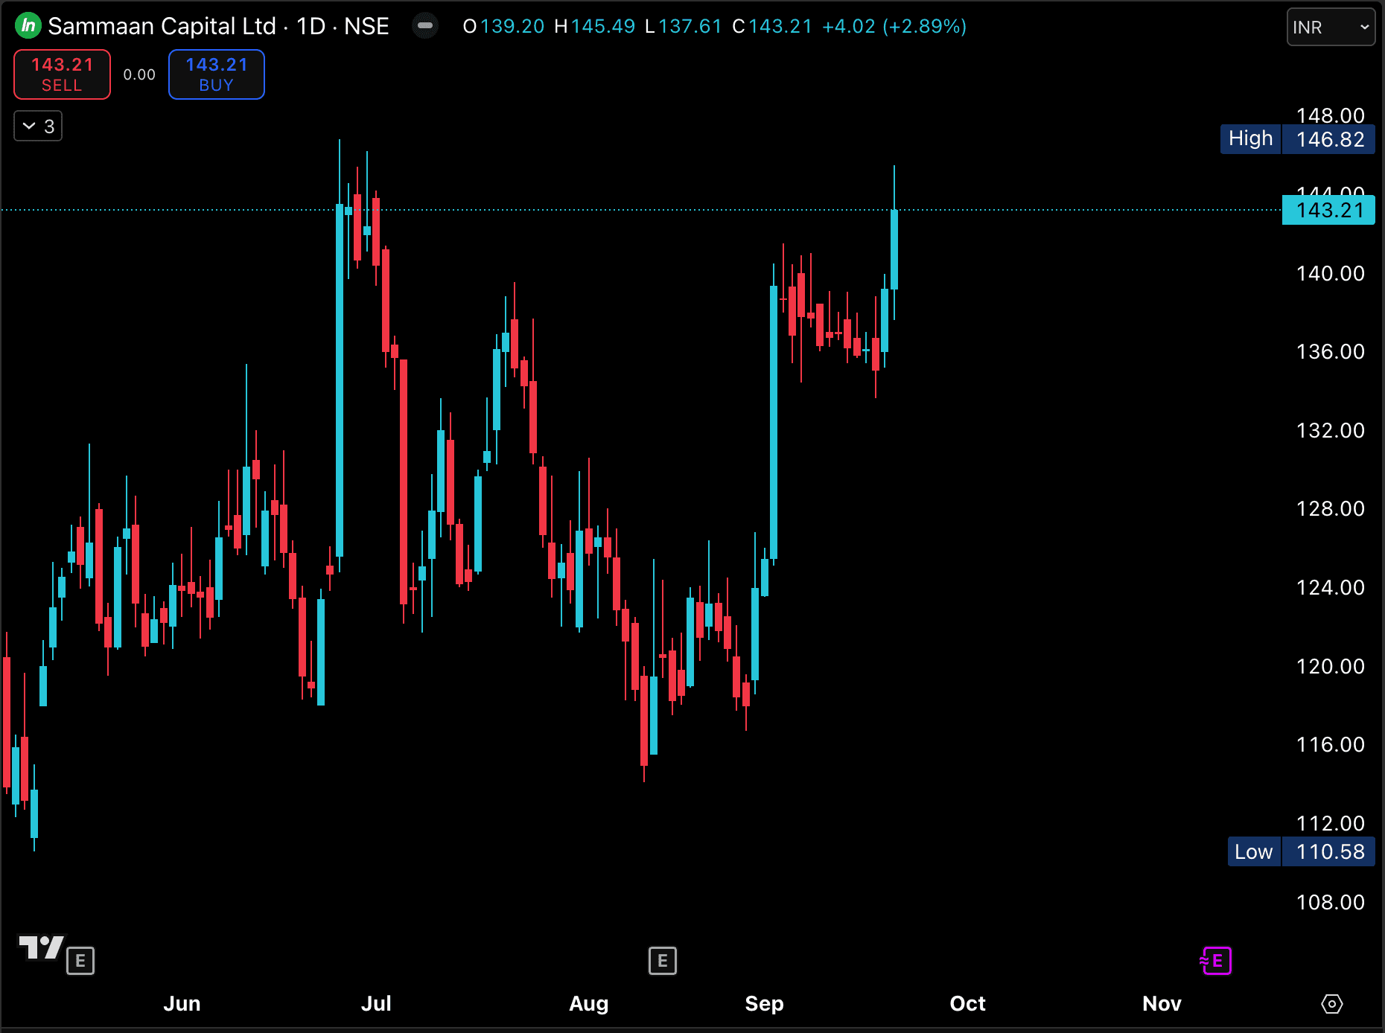Click the +4.02 (+2.89%) change value
1385x1033 pixels.
[894, 26]
